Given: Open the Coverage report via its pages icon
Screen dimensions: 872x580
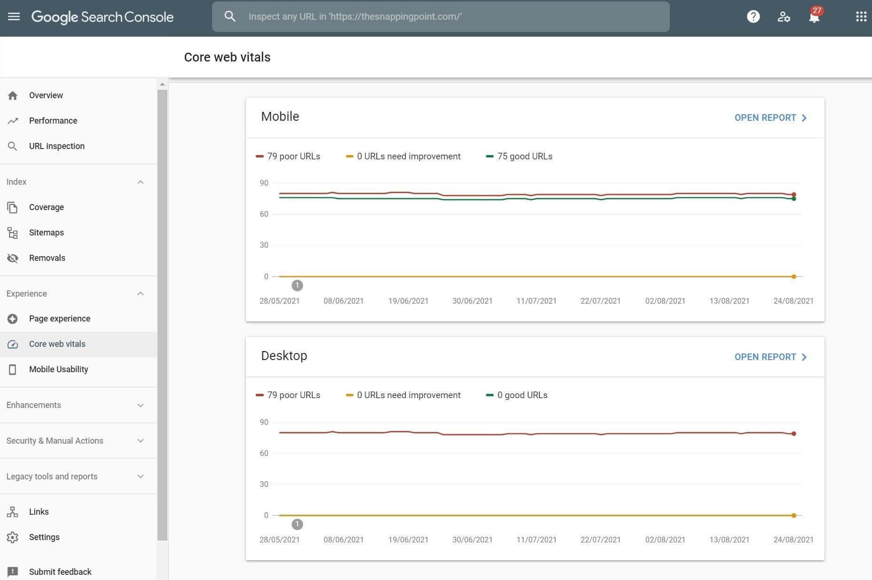Looking at the screenshot, I should [x=13, y=207].
